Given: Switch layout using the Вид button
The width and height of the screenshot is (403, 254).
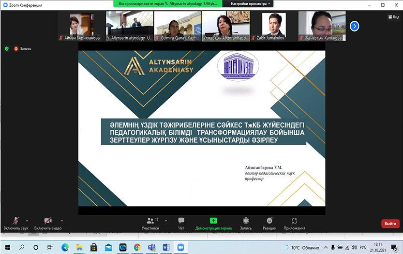Looking at the screenshot, I should point(393,16).
